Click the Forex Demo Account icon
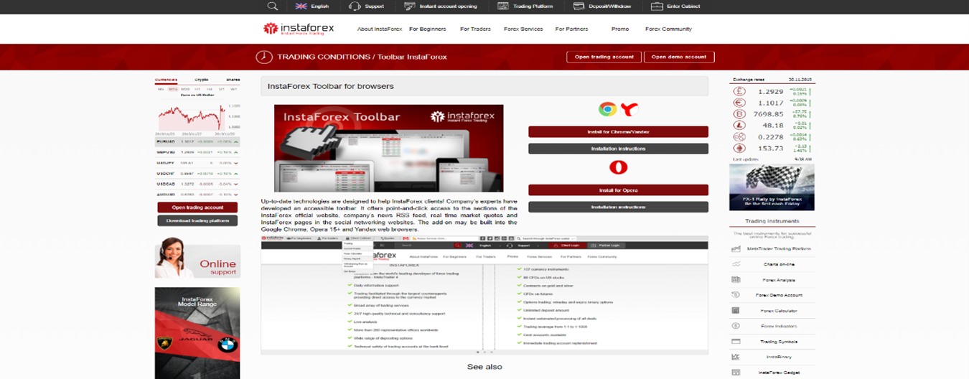This screenshot has height=379, width=969. coord(736,295)
